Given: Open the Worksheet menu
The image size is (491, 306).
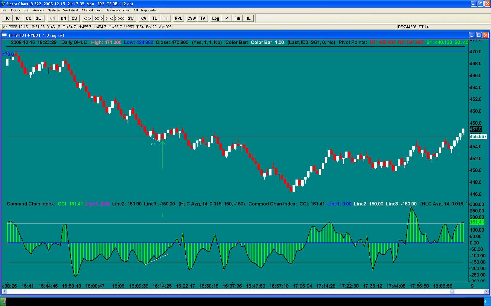Looking at the screenshot, I should click(x=71, y=10).
